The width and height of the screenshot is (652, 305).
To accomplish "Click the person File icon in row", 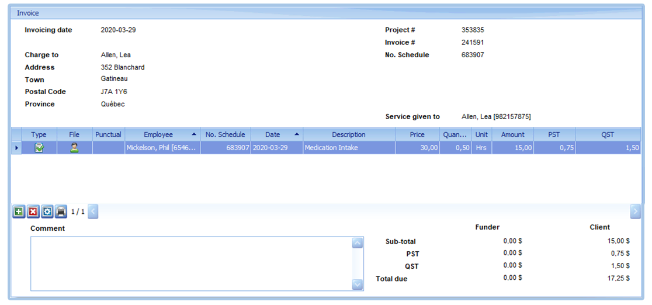I will tap(74, 147).
